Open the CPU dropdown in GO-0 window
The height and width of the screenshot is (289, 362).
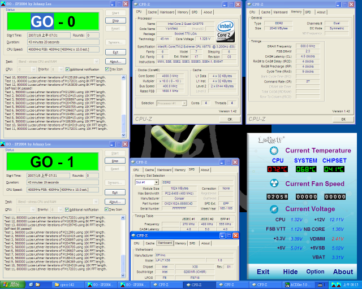click(34, 69)
